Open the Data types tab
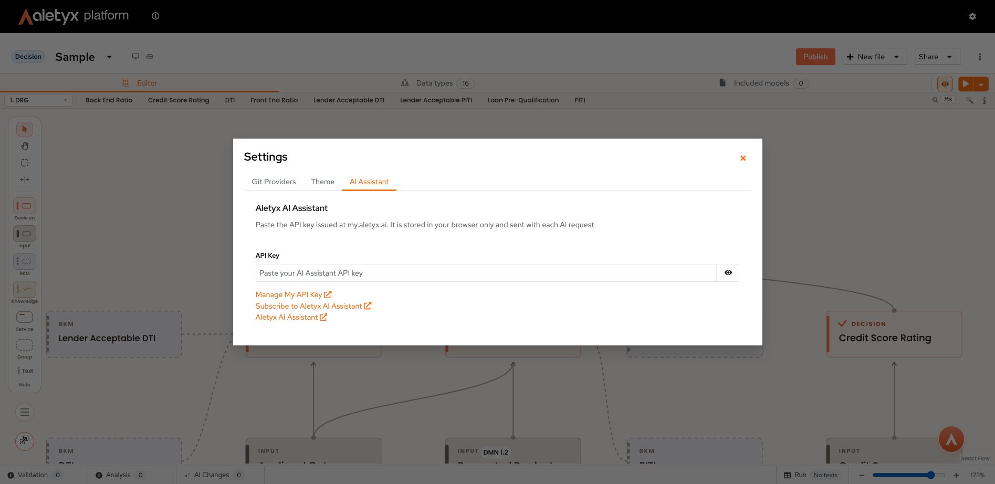This screenshot has height=484, width=995. point(437,83)
